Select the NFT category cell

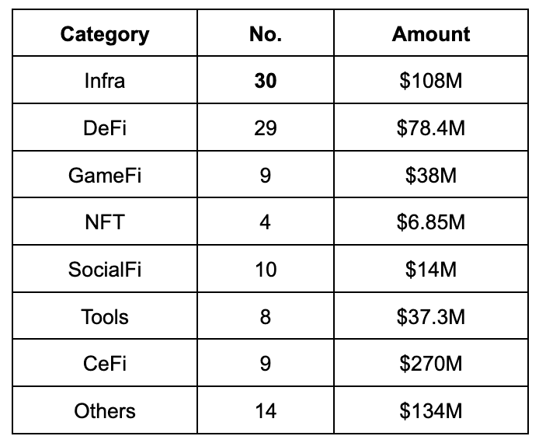click(105, 221)
